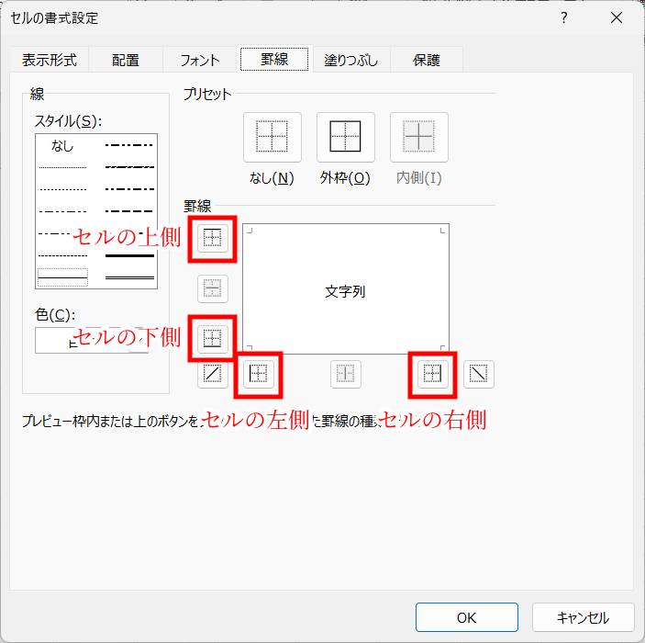Click the 内側 inside border preset
Screen dimensions: 645x643
click(x=418, y=137)
